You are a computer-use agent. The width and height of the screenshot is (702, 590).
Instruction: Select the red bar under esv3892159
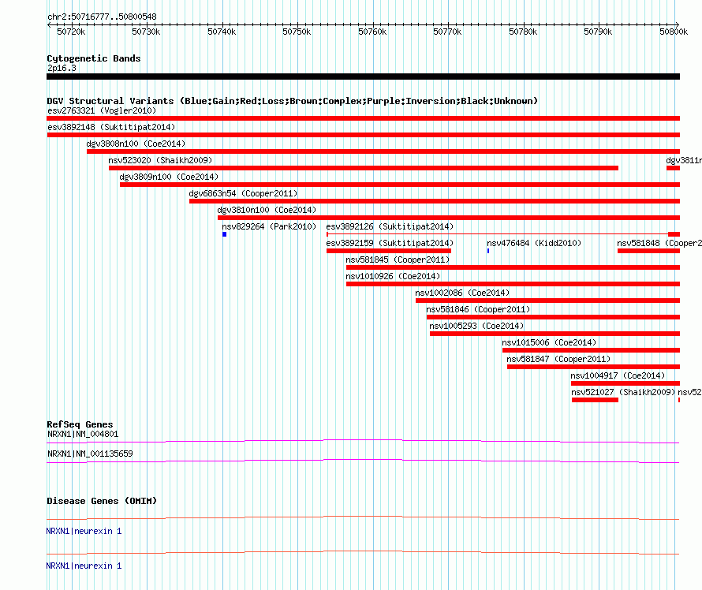point(389,251)
